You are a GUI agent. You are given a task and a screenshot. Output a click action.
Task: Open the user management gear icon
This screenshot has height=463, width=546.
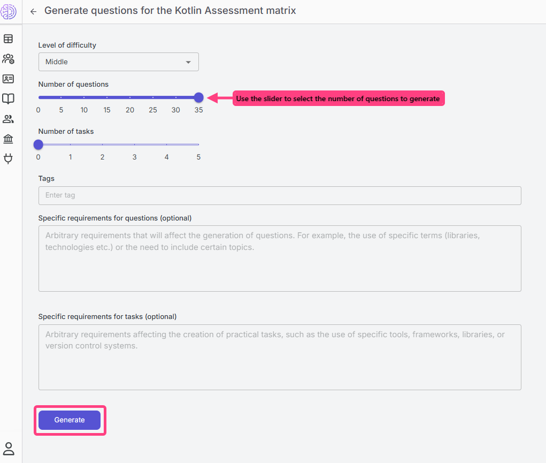(9, 58)
